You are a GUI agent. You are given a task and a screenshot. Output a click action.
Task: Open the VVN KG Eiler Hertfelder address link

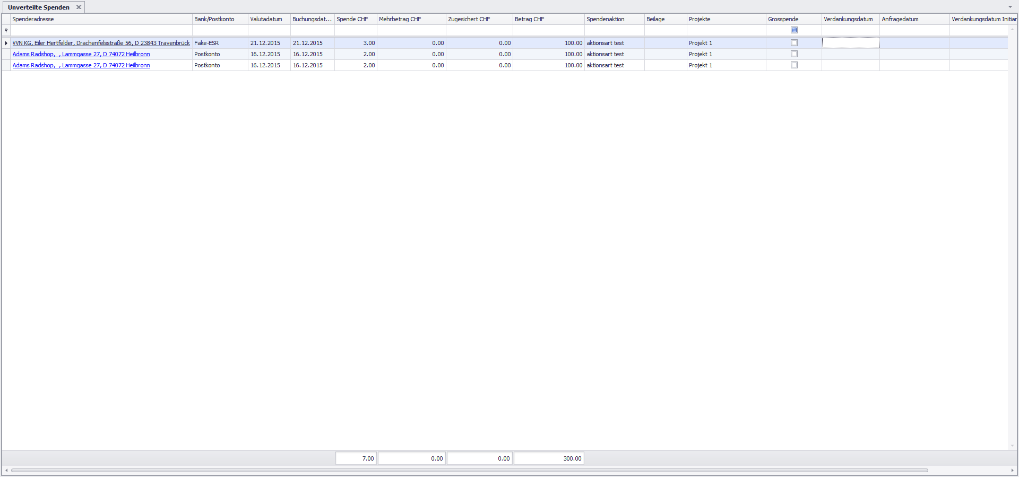(101, 43)
